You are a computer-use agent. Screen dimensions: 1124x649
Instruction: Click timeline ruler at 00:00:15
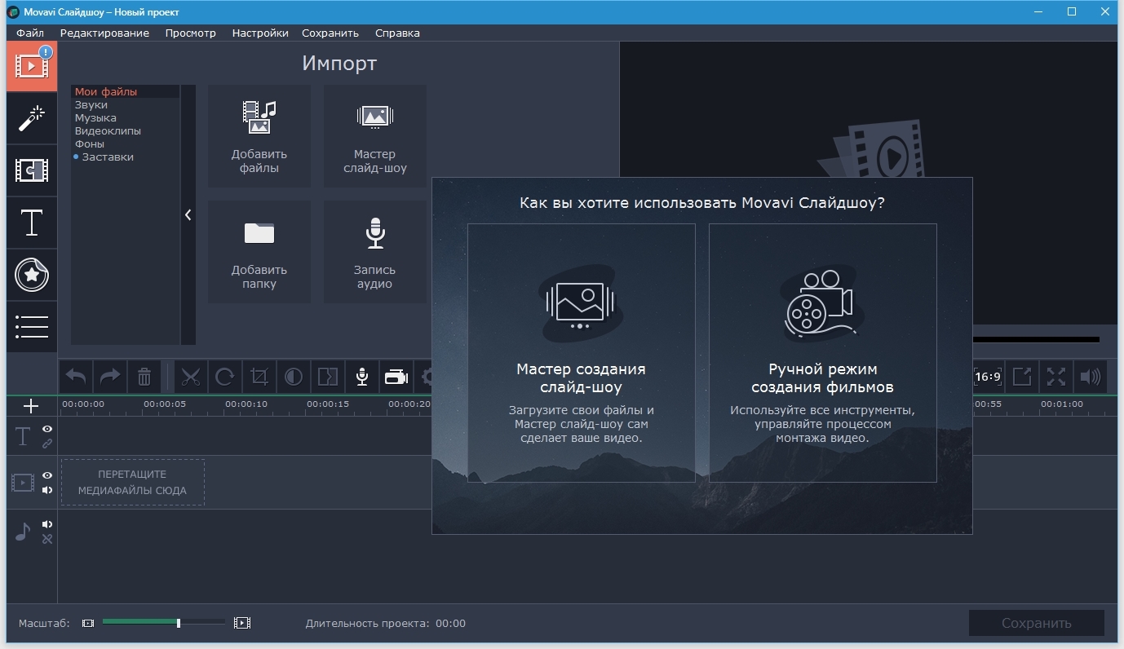click(328, 404)
